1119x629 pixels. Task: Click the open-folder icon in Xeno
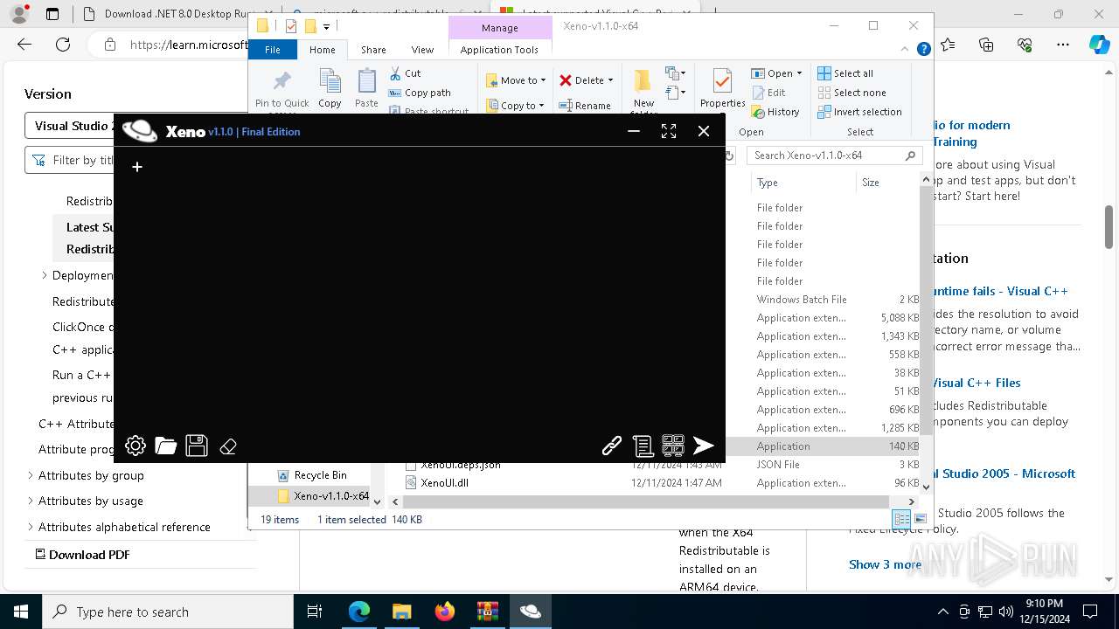[x=166, y=446]
